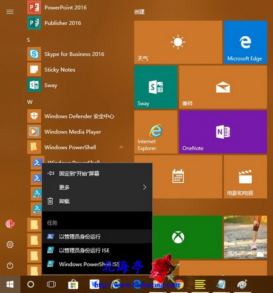The width and height of the screenshot is (273, 293).
Task: Open Task View on the taskbar
Action: pyautogui.click(x=52, y=285)
